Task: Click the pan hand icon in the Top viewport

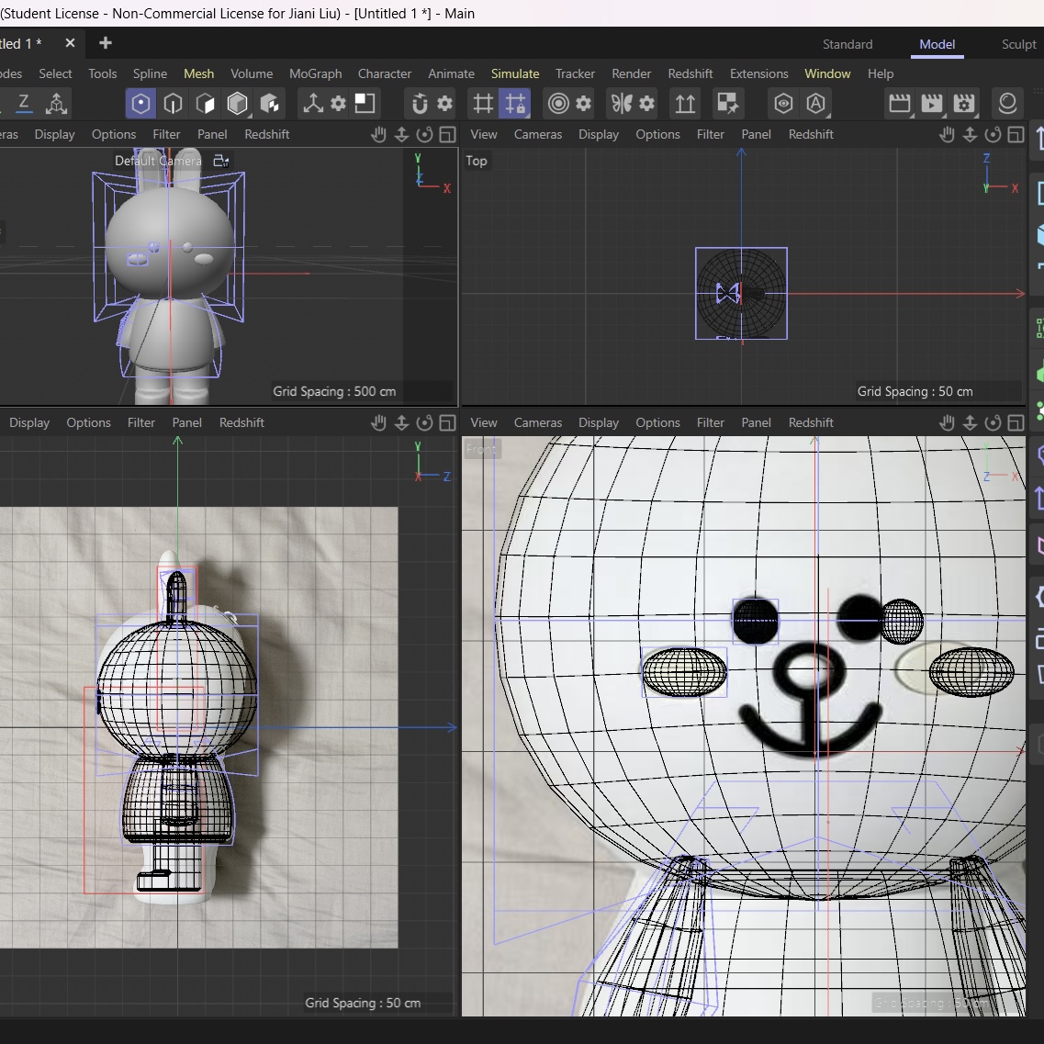Action: [947, 134]
